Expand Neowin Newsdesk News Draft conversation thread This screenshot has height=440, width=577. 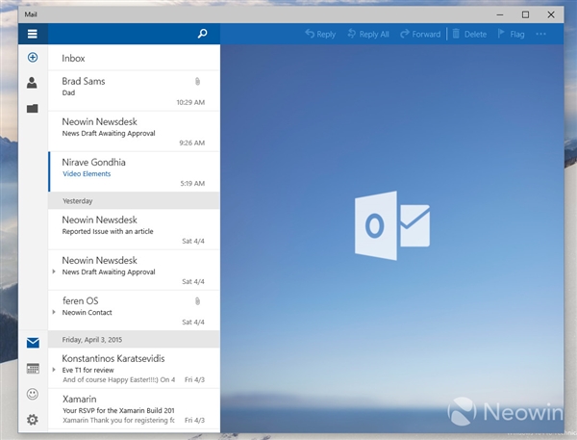click(54, 272)
